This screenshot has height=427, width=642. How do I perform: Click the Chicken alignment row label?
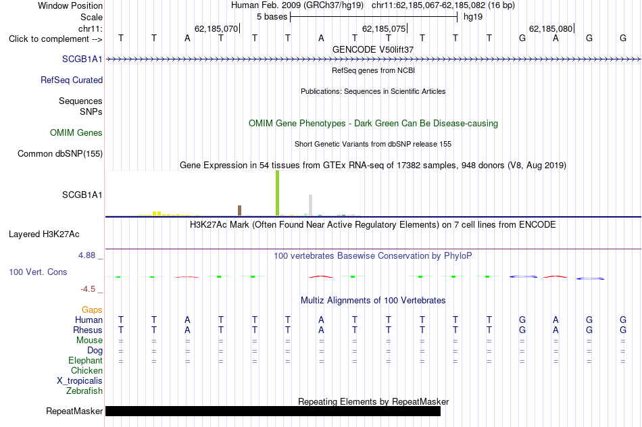[x=87, y=370]
